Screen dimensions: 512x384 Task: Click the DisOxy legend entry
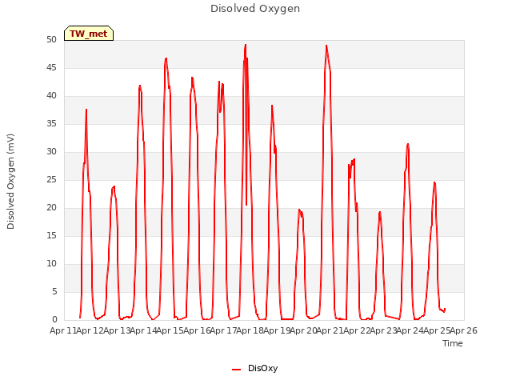click(254, 368)
